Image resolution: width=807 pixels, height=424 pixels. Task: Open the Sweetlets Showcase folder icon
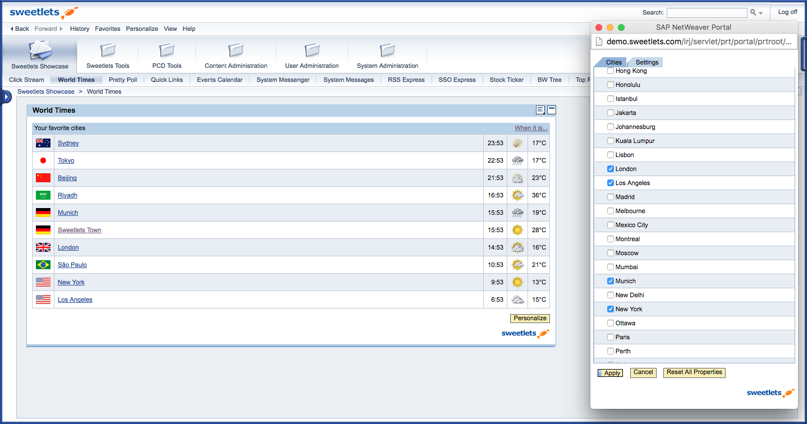pyautogui.click(x=40, y=50)
